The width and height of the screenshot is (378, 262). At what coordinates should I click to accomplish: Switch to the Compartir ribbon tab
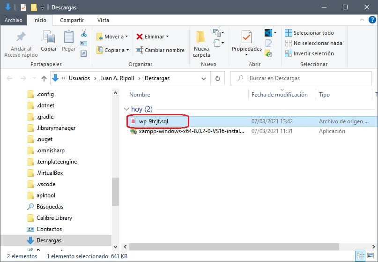coord(72,20)
